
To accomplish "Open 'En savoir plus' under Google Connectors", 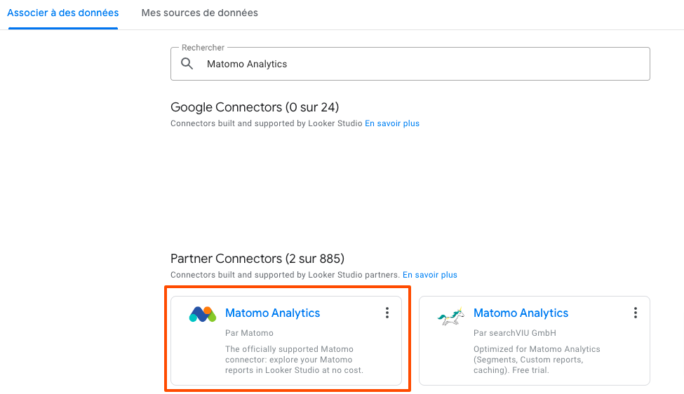I will click(x=391, y=123).
